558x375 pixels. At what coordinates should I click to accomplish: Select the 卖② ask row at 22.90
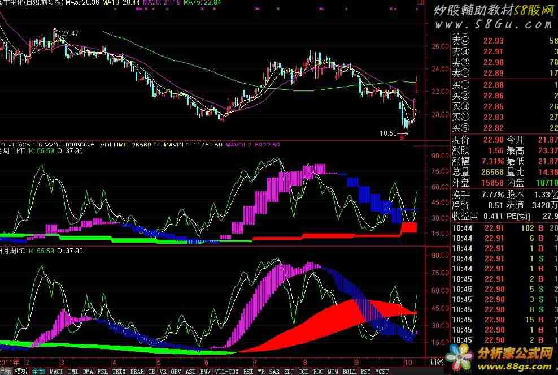pos(504,62)
